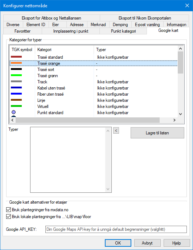Toggle Bruk plantegninger fra mxdata.no checkbox

(x=8, y=210)
